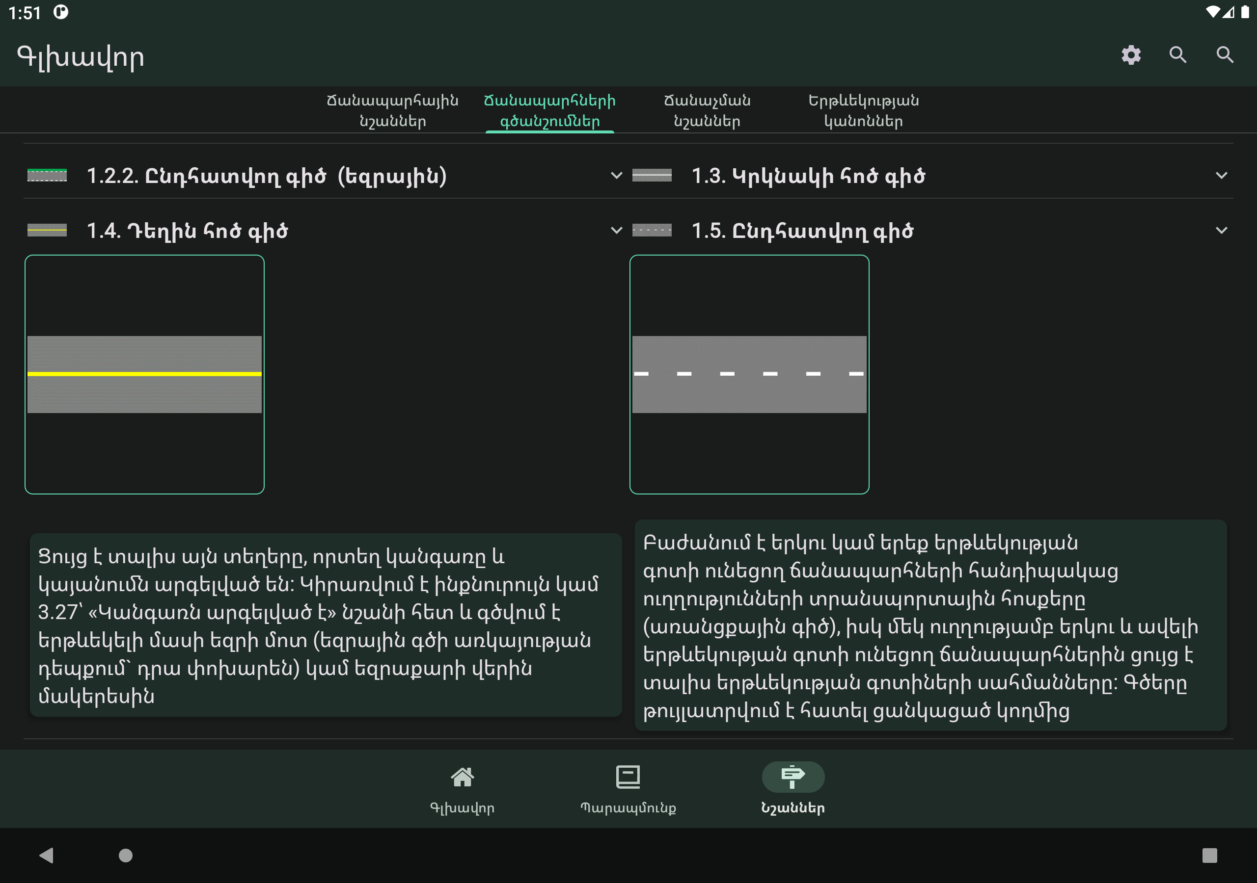Tap the 1.5 Ընդհատվող գիծ title
The image size is (1257, 883).
[x=803, y=231]
